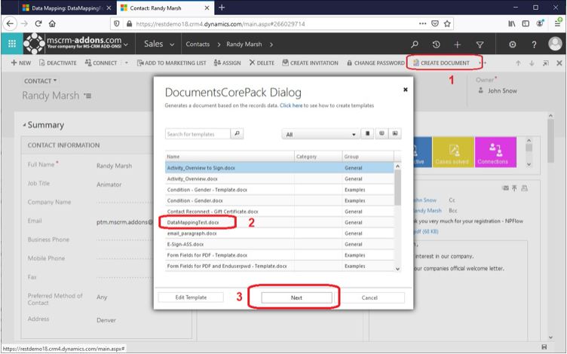Close the DocumentsCorePack dialog with the X

pyautogui.click(x=406, y=90)
